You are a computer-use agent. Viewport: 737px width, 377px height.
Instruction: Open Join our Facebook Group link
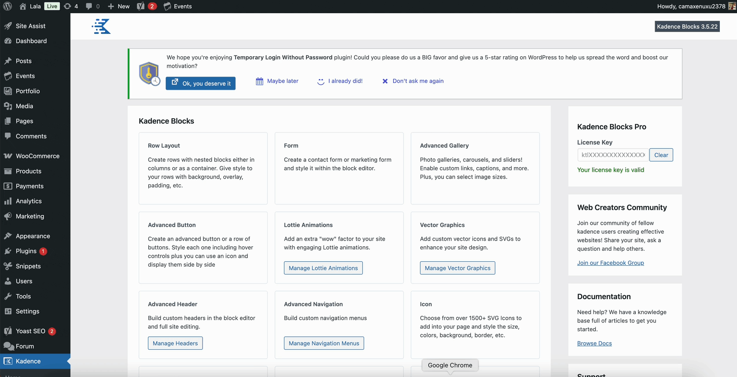[610, 263]
